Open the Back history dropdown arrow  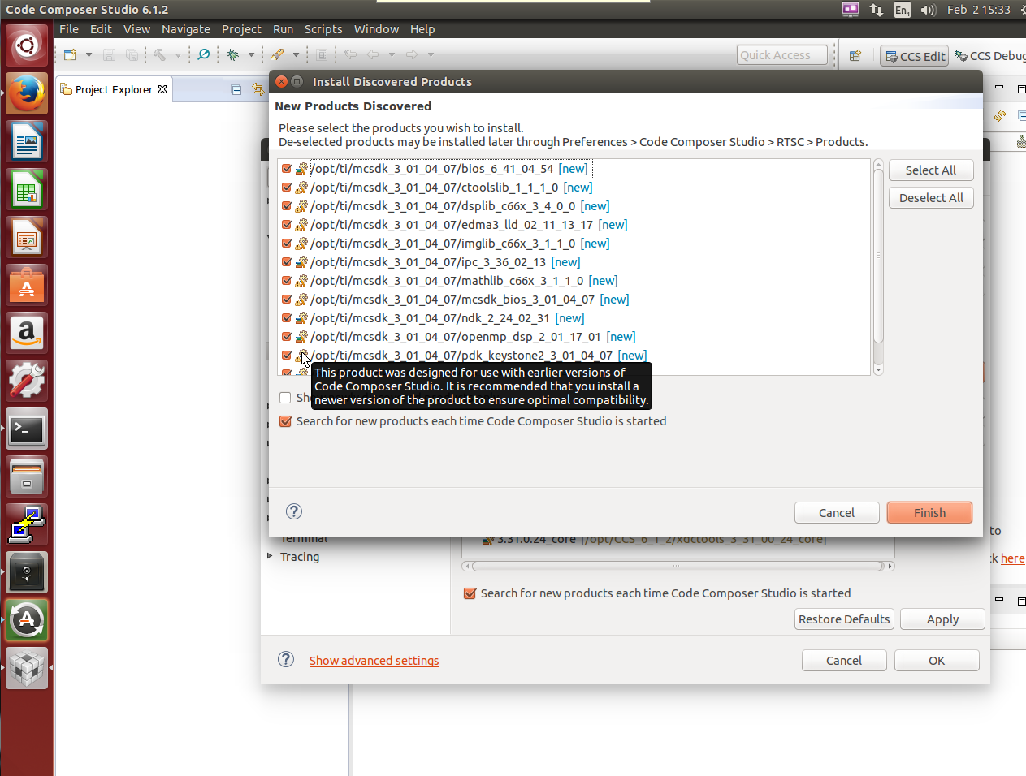pos(392,54)
